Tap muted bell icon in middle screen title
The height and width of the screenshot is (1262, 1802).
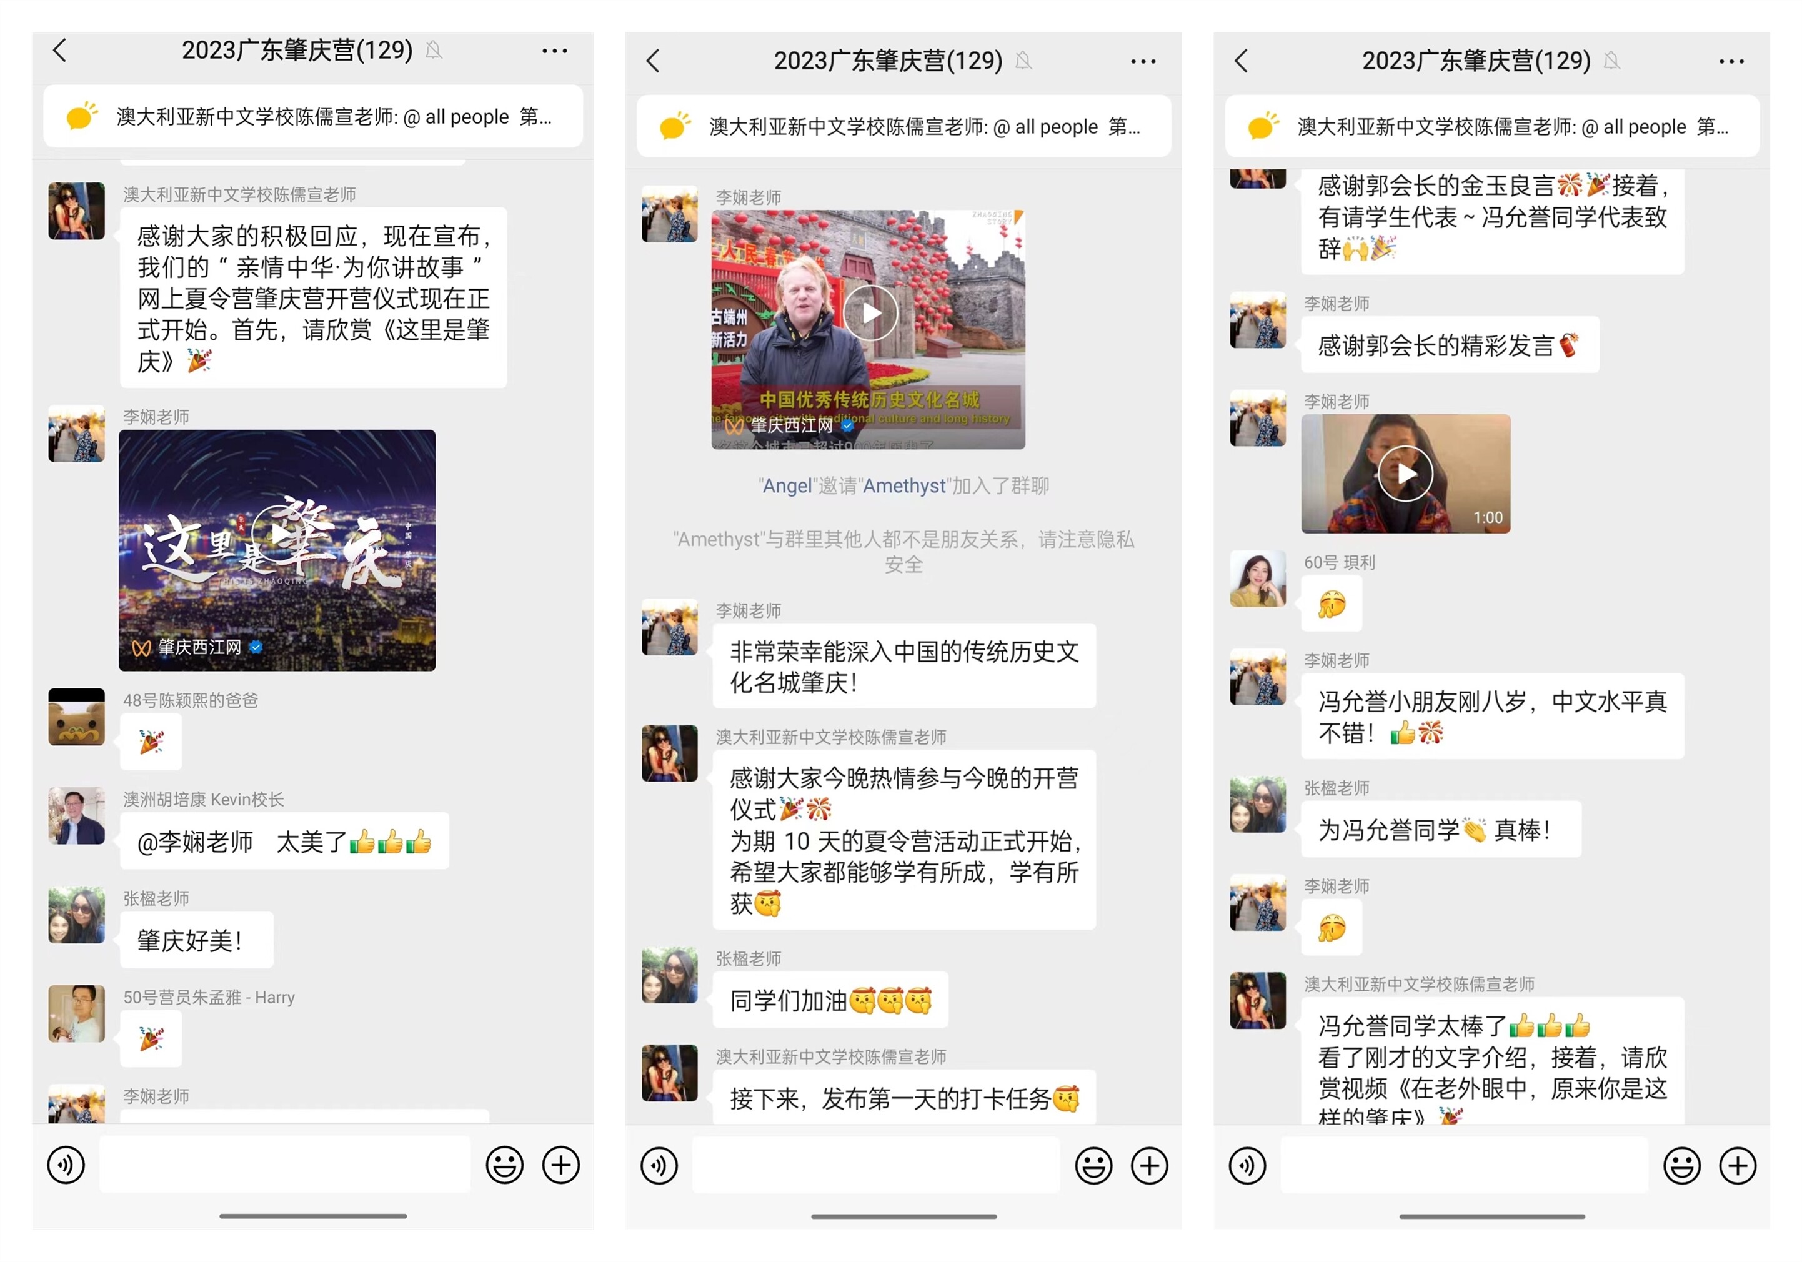[1023, 61]
